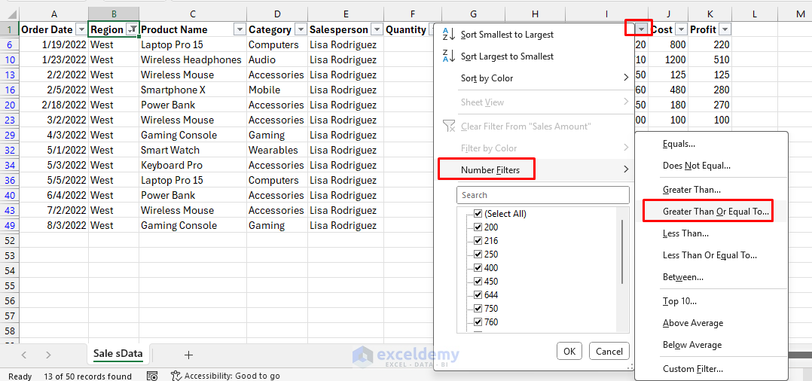The height and width of the screenshot is (381, 812).
Task: Choose Does Not Equal... option
Action: 711,166
